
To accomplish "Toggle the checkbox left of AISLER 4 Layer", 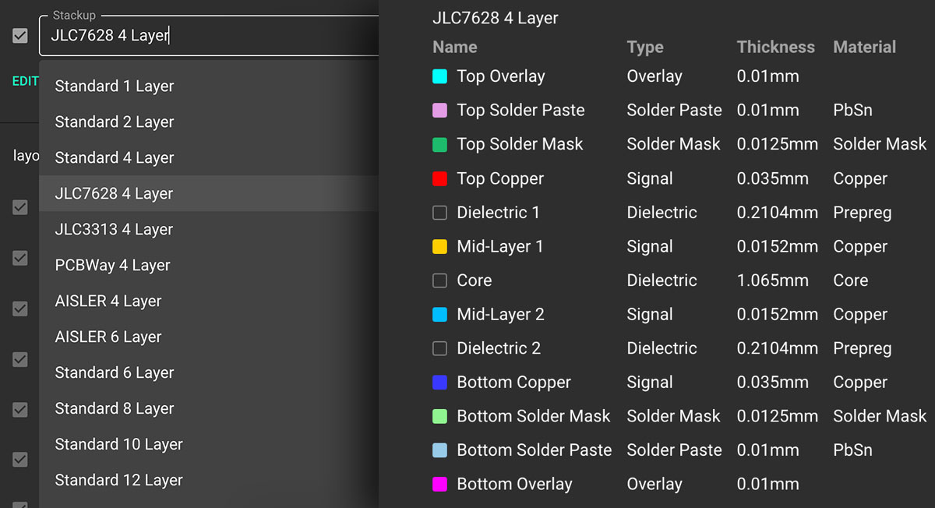I will point(20,309).
